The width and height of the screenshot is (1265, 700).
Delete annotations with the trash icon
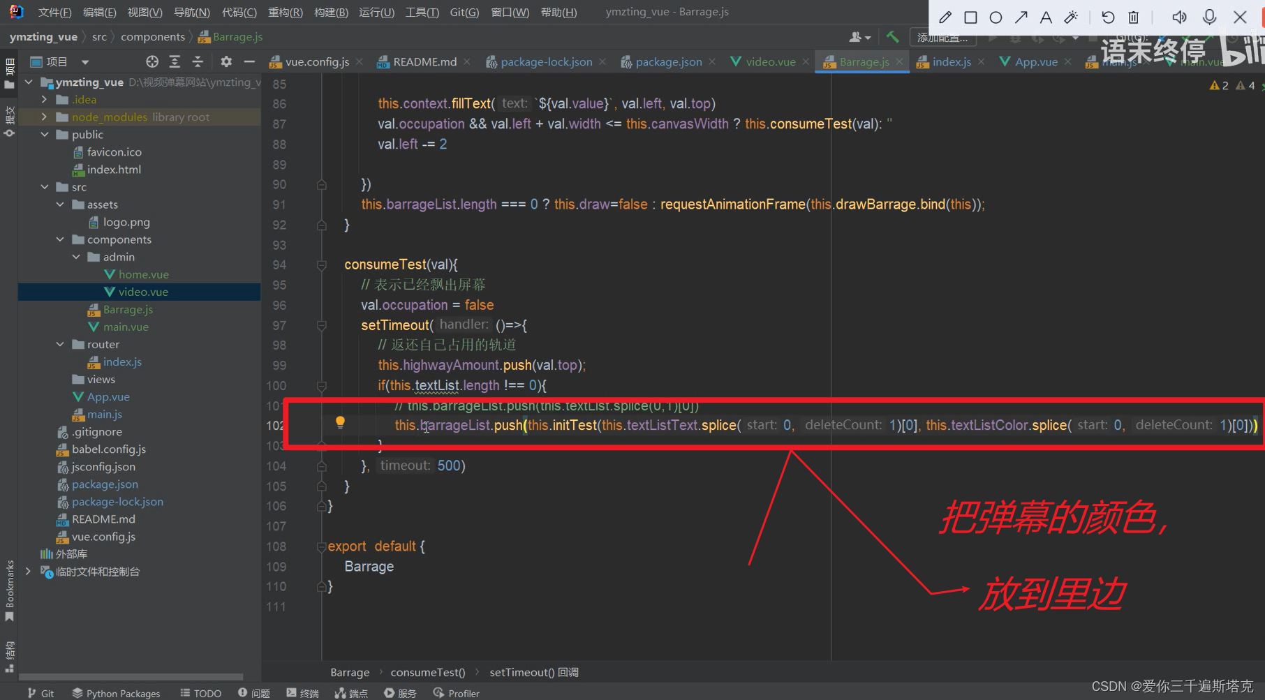(1134, 17)
